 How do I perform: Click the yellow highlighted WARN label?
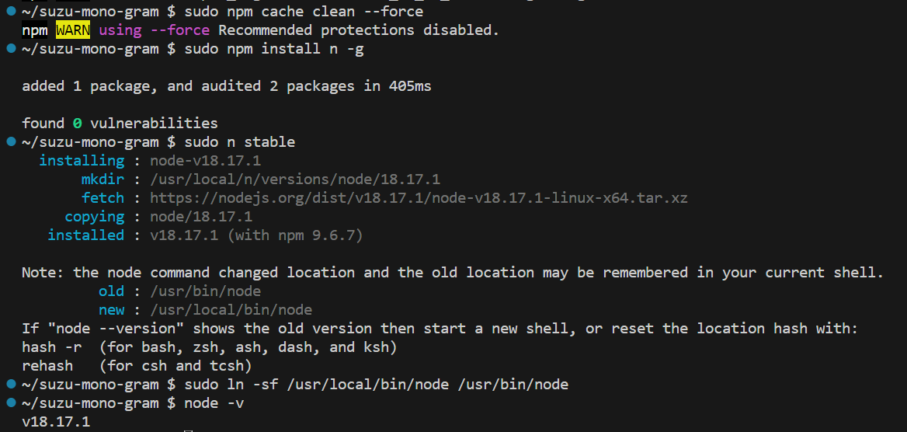[x=72, y=30]
